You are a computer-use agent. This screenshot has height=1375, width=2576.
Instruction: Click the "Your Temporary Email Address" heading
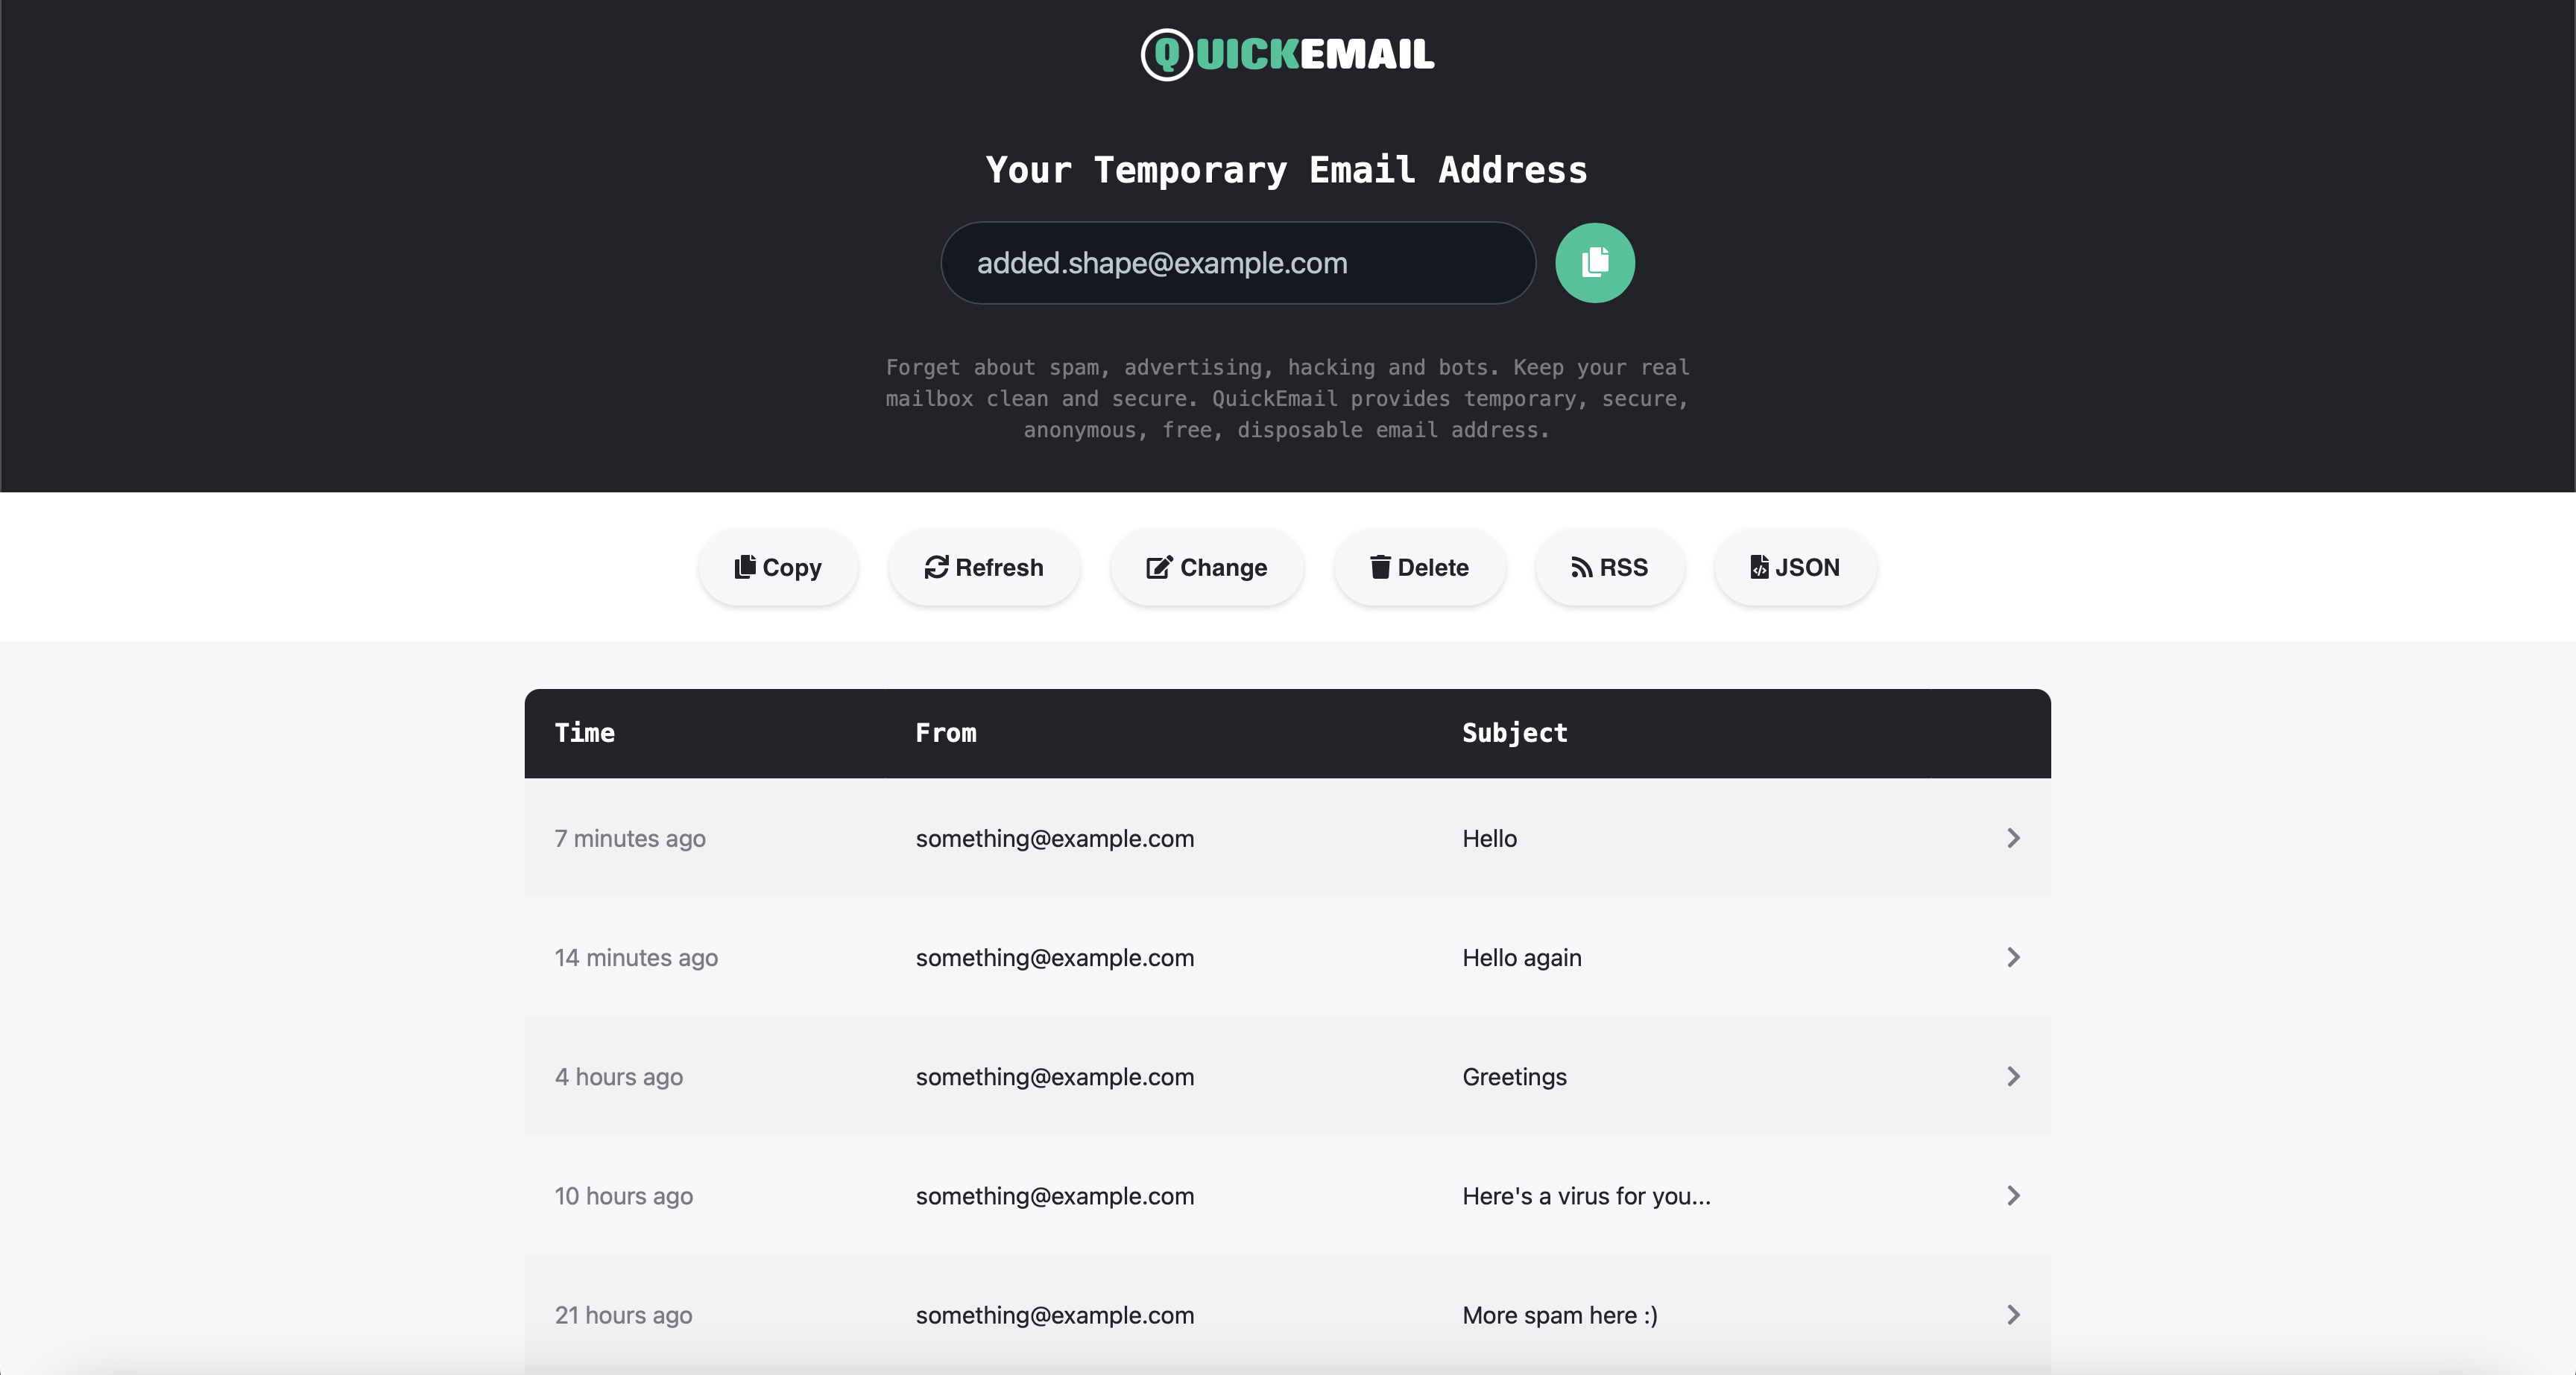click(1287, 170)
